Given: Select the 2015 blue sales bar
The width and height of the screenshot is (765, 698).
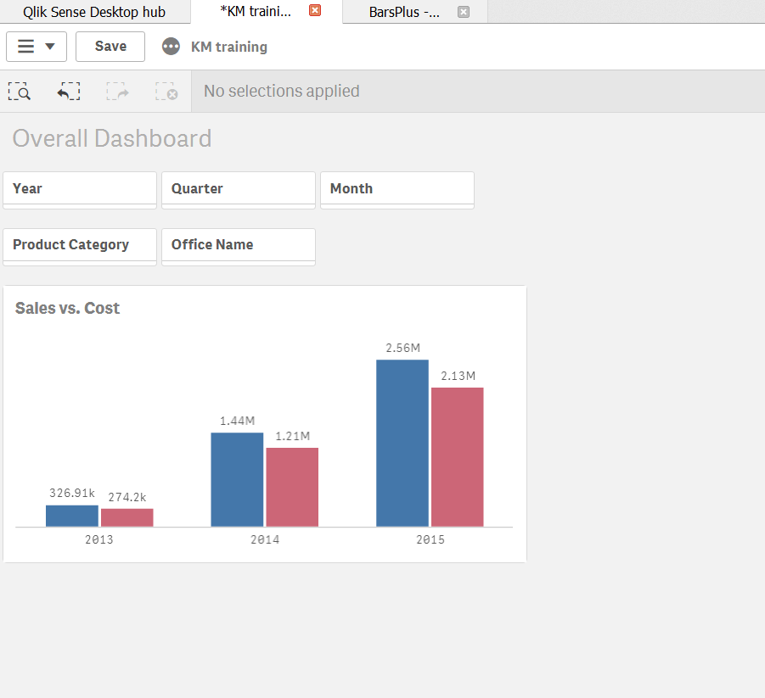Looking at the screenshot, I should pos(402,443).
